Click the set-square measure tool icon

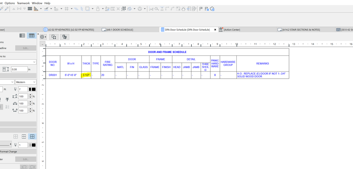click(x=36, y=9)
